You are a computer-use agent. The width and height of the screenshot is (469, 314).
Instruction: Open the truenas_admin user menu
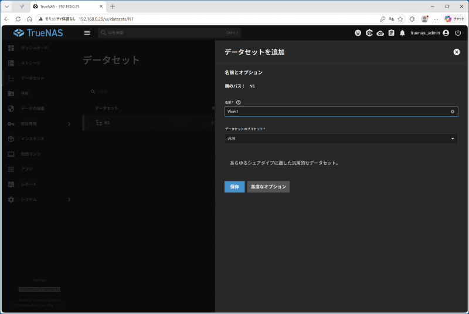click(x=430, y=33)
